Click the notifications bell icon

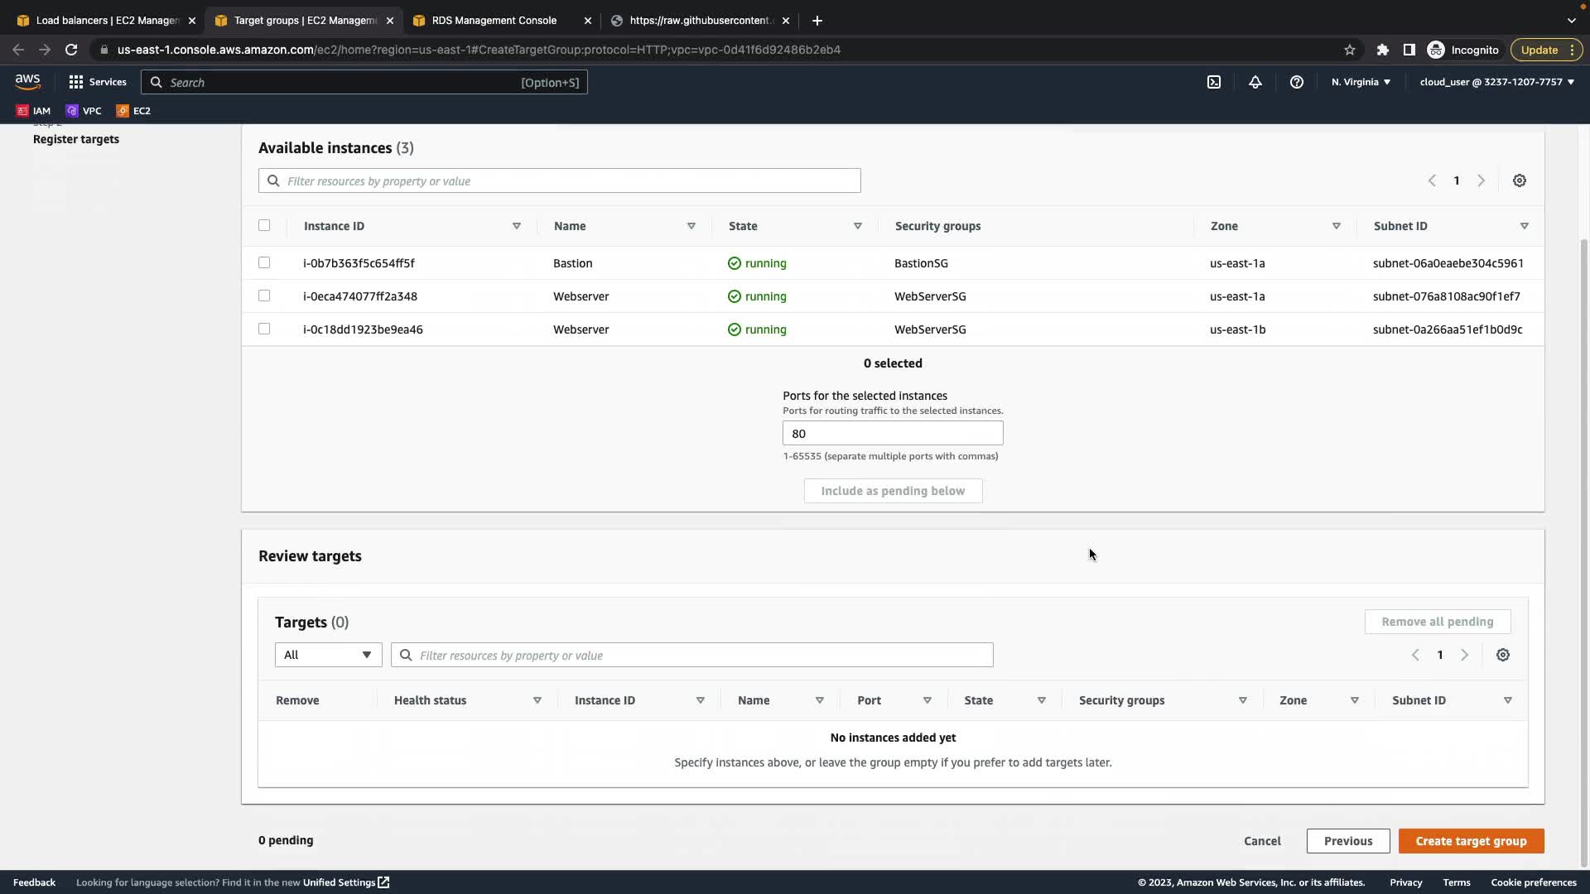click(1255, 82)
